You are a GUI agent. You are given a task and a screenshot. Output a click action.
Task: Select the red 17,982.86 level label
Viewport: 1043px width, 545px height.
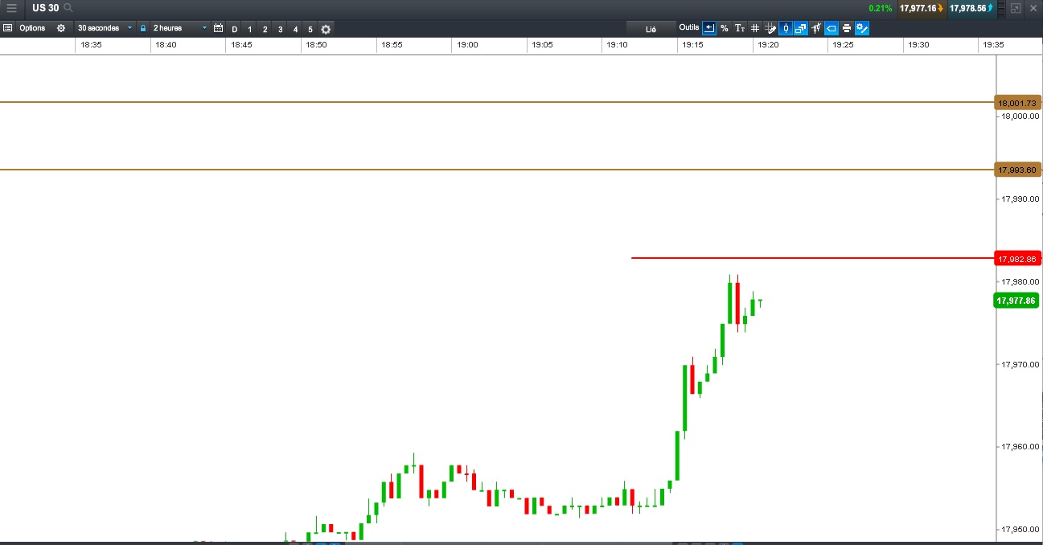[1018, 259]
